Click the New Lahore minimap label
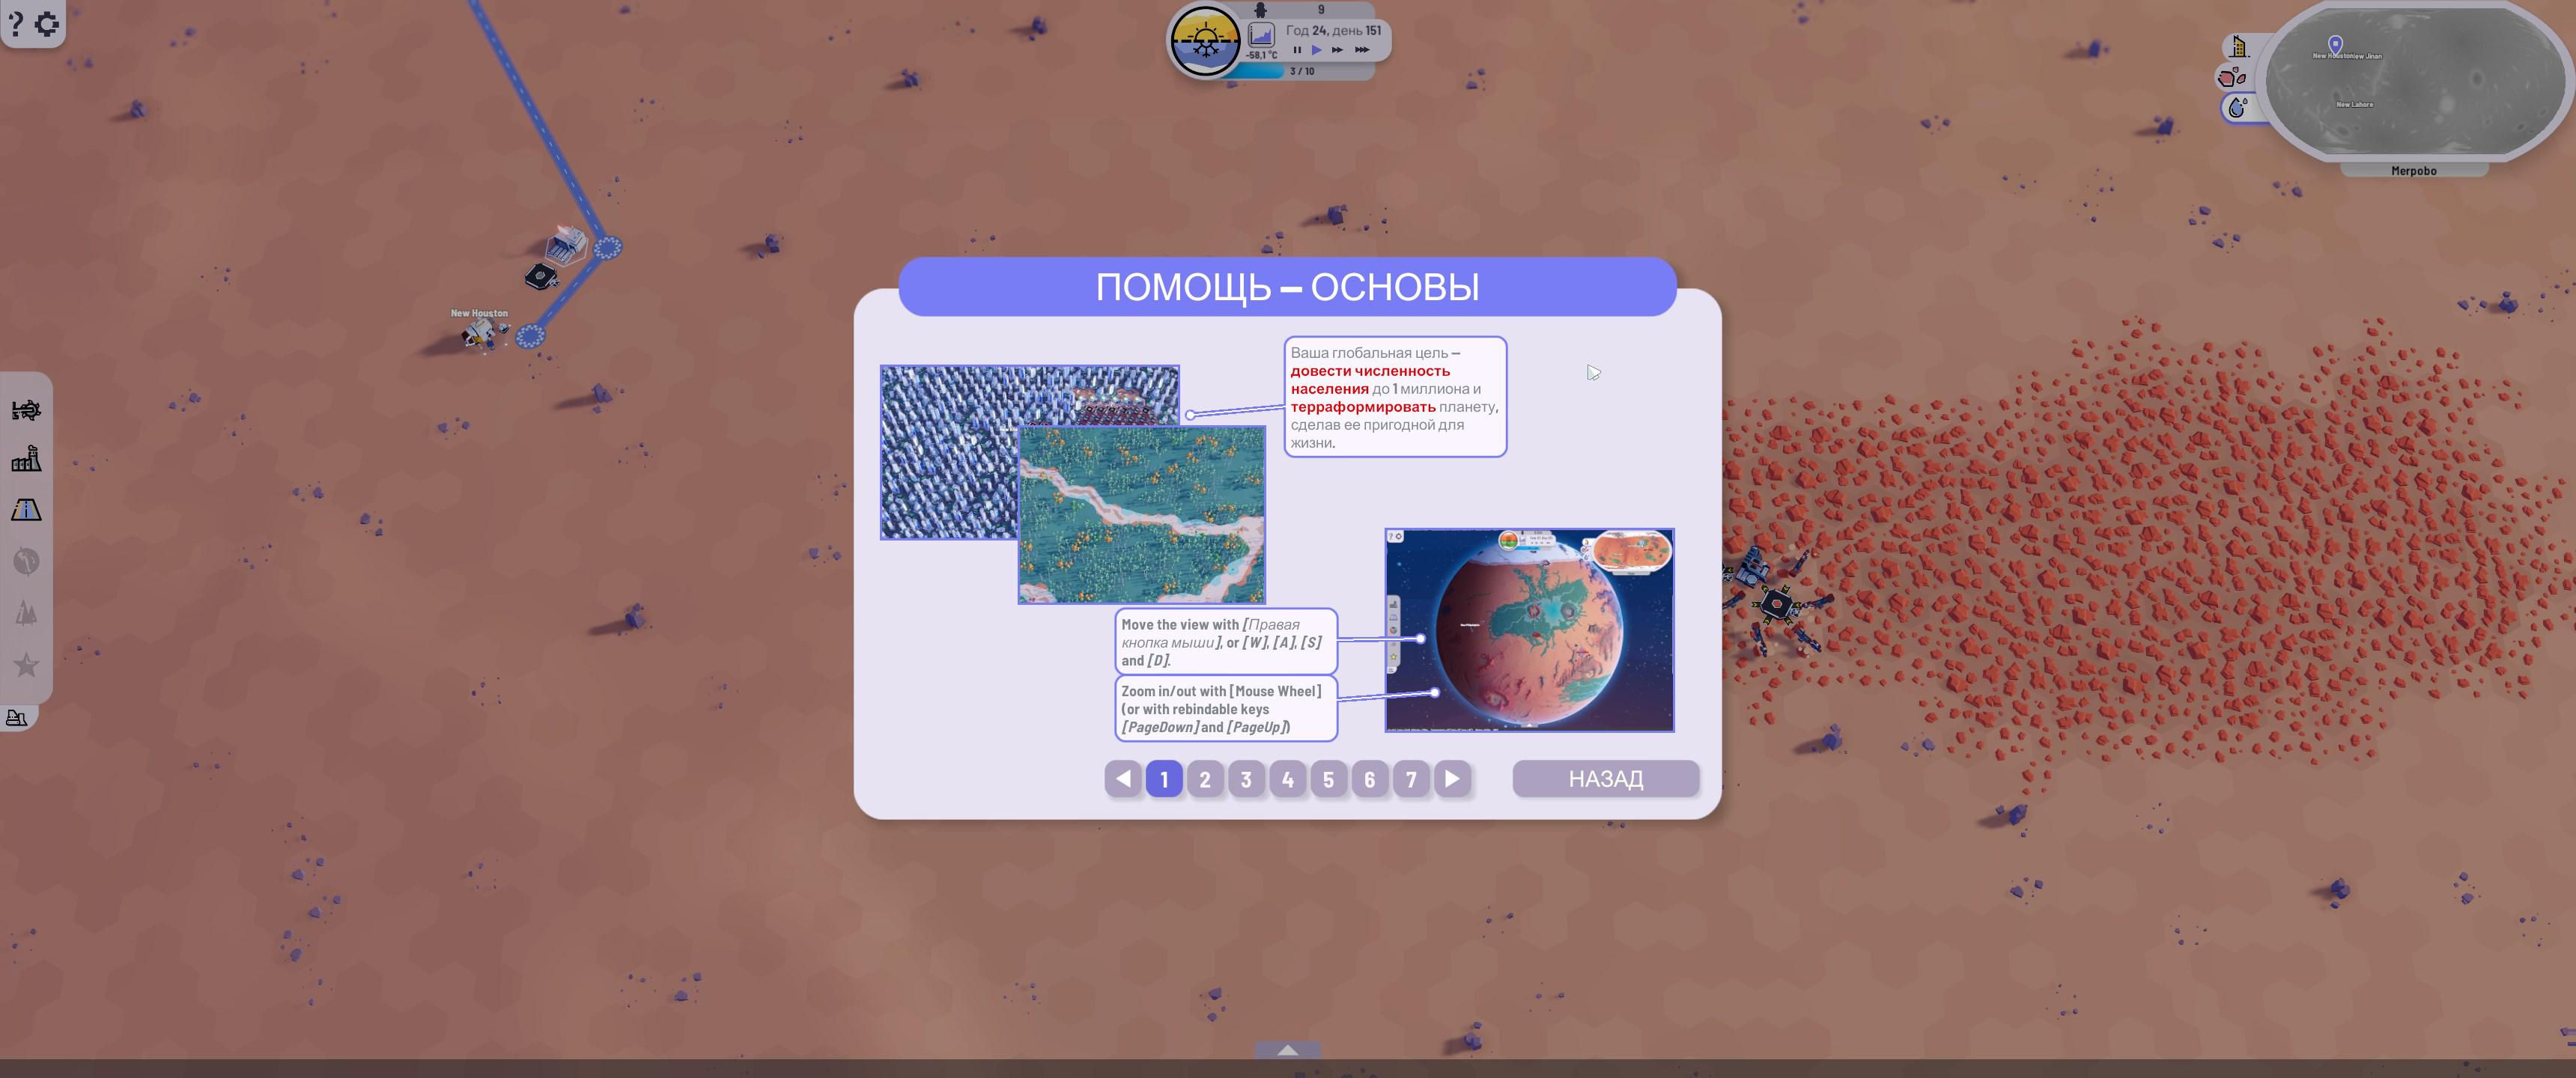 pos(2354,104)
